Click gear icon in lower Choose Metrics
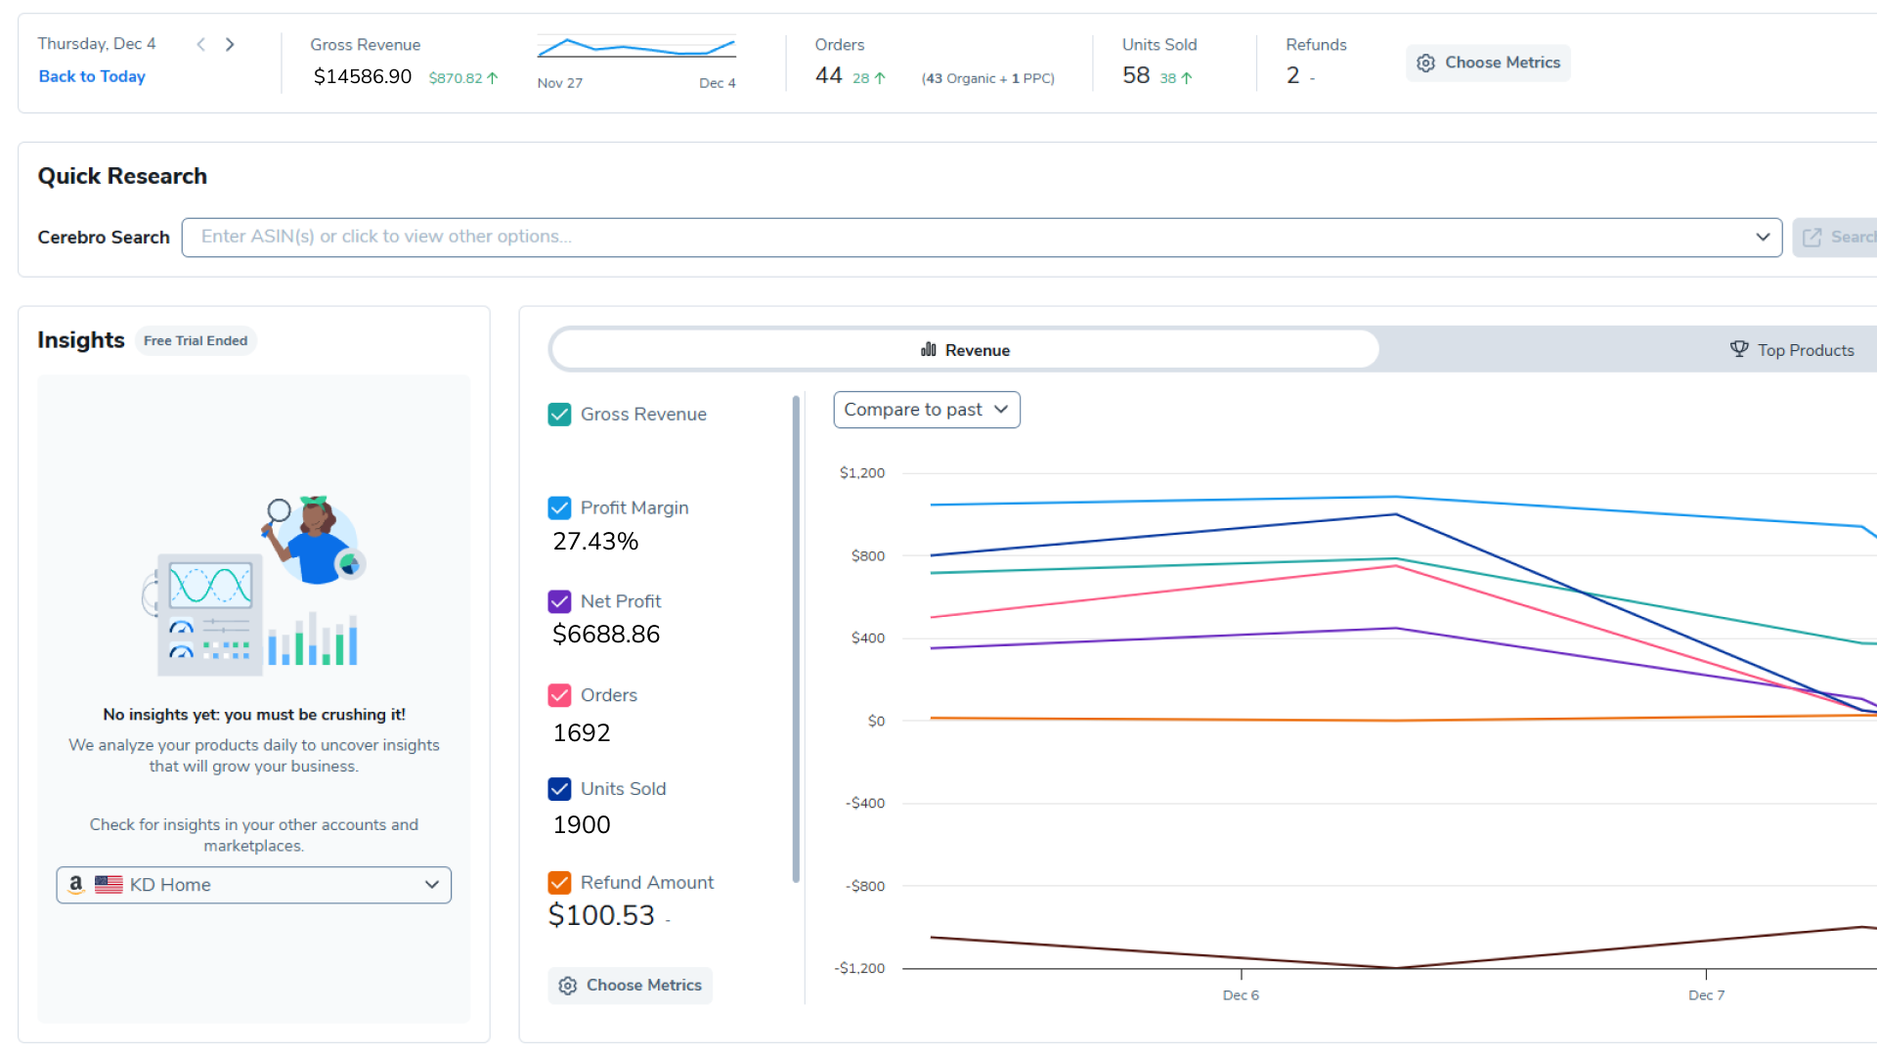This screenshot has height=1056, width=1877. (x=568, y=986)
